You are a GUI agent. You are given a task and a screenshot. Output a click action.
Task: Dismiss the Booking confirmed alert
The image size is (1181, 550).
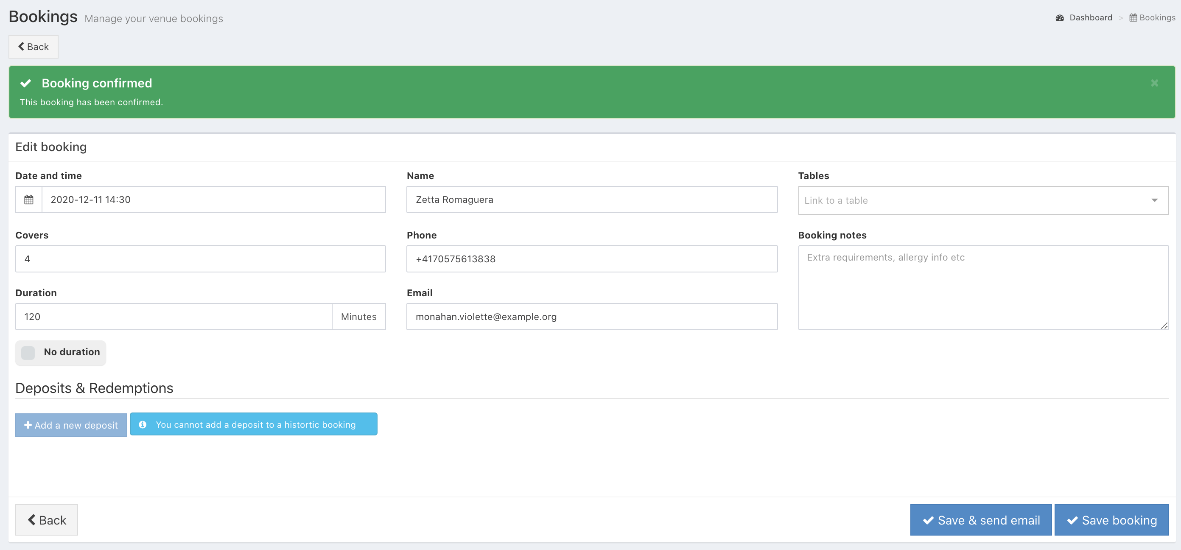click(1154, 83)
